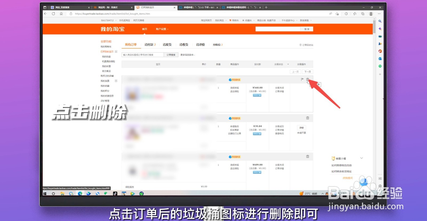Image resolution: width=427 pixels, height=221 pixels.
Task: Launch Microsoft Edge from the taskbar
Action: 80,194
